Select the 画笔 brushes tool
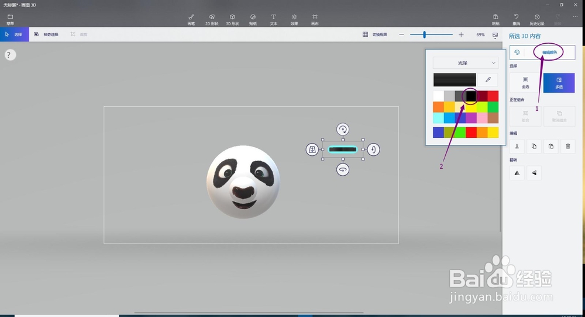Viewport: 585px width, 317px height. pyautogui.click(x=191, y=20)
